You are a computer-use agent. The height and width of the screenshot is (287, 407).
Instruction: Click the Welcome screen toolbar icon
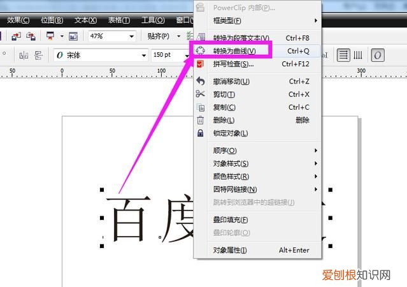pyautogui.click(x=73, y=36)
